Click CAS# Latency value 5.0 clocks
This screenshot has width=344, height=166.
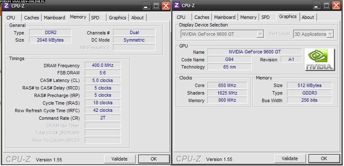[x=103, y=80]
